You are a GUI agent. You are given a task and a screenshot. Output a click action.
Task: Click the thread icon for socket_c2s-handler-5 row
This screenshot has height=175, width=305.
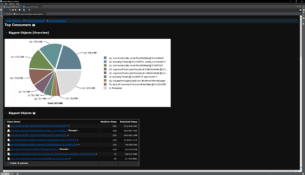point(8,131)
